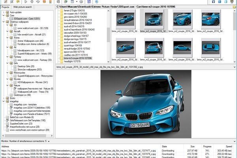This screenshot has height=158, width=237.
Task: Open the simultaneous connections dropdown
Action: pyautogui.click(x=49, y=141)
